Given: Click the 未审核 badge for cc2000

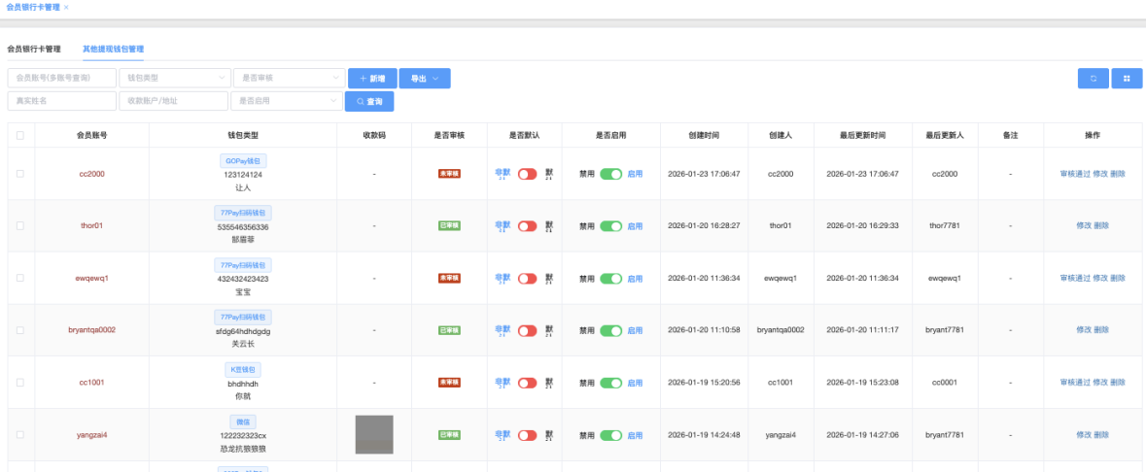Looking at the screenshot, I should (x=449, y=174).
